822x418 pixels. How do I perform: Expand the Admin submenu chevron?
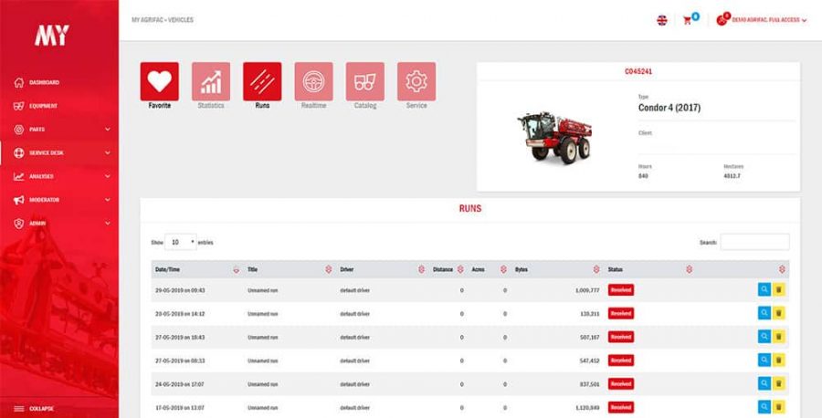108,224
